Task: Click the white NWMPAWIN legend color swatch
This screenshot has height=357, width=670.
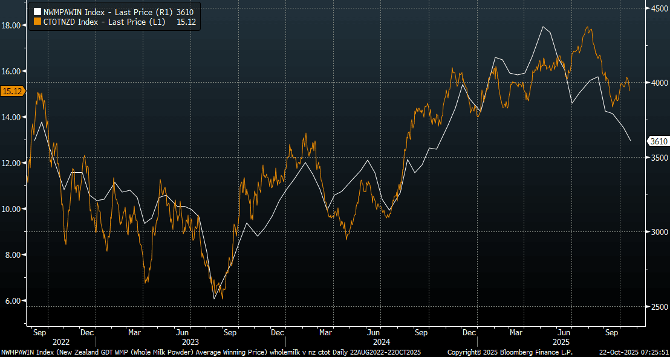Action: pos(37,11)
